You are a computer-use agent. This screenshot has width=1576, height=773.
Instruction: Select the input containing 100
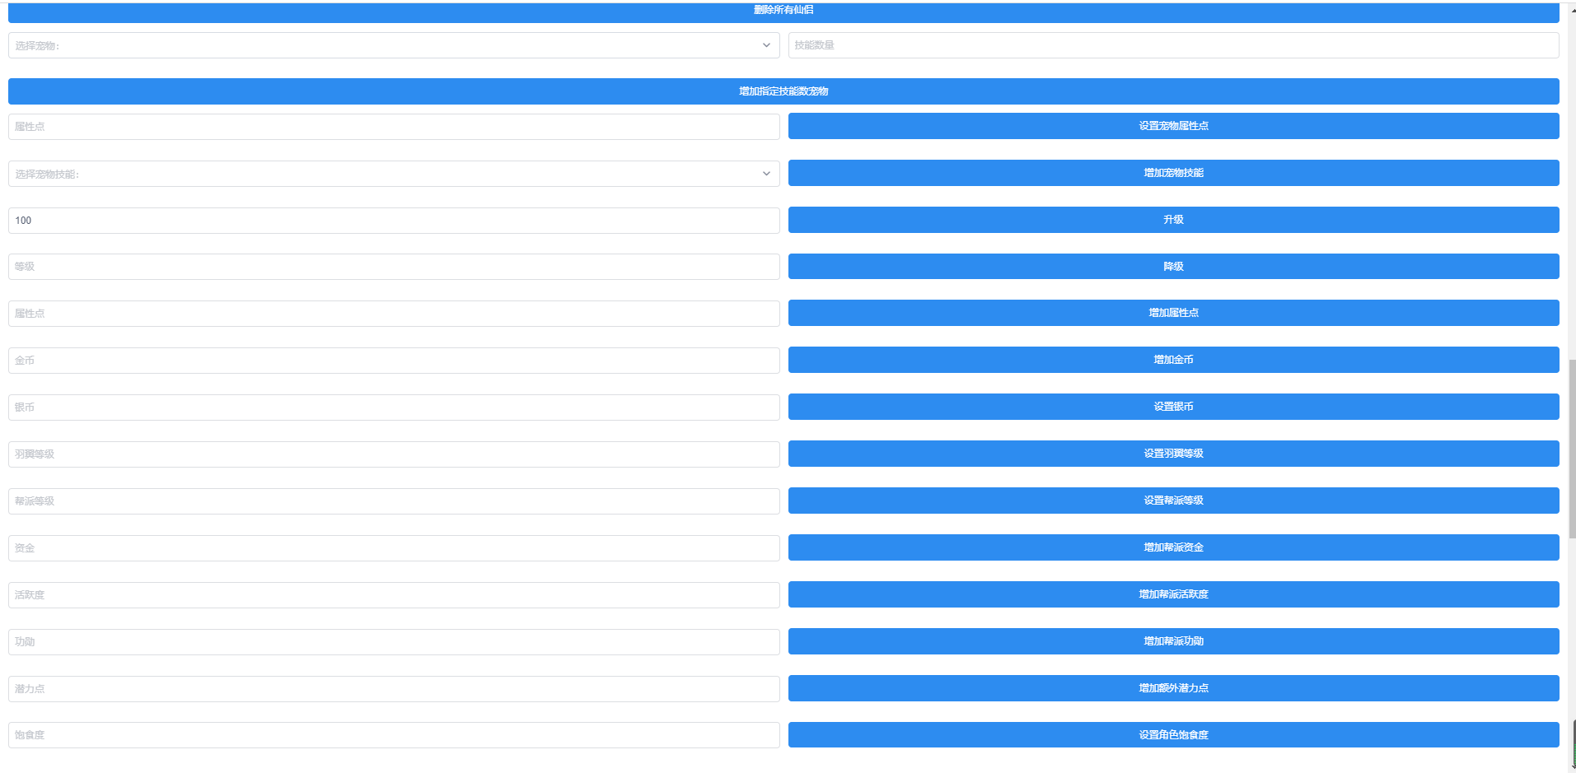click(394, 221)
